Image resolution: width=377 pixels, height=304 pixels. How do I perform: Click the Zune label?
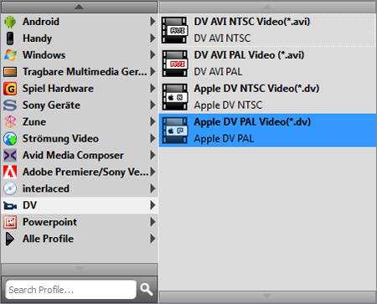tap(34, 122)
